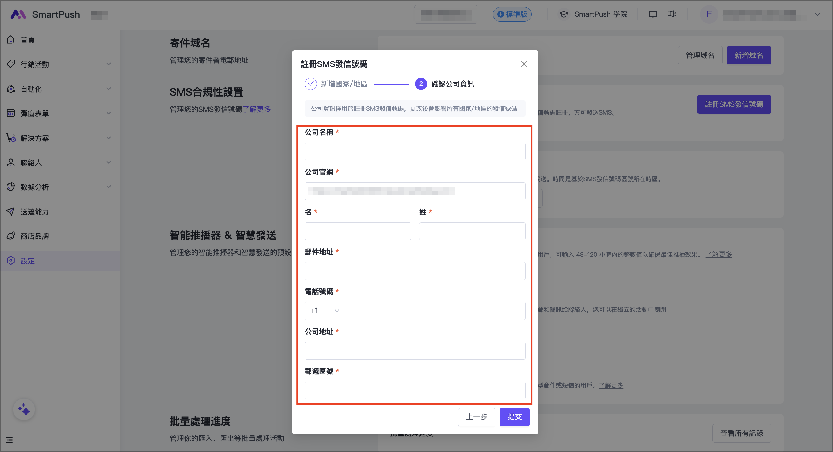Select 送達能力 in the sidebar
The height and width of the screenshot is (452, 833).
tap(35, 212)
